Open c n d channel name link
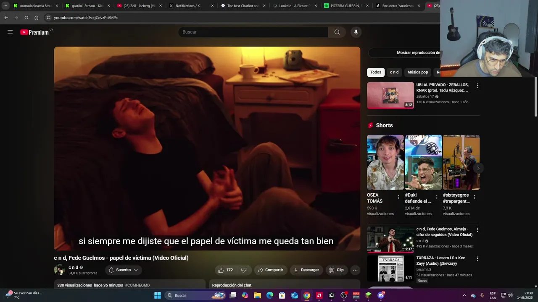Viewport: 538px width, 302px height. tap(74, 267)
